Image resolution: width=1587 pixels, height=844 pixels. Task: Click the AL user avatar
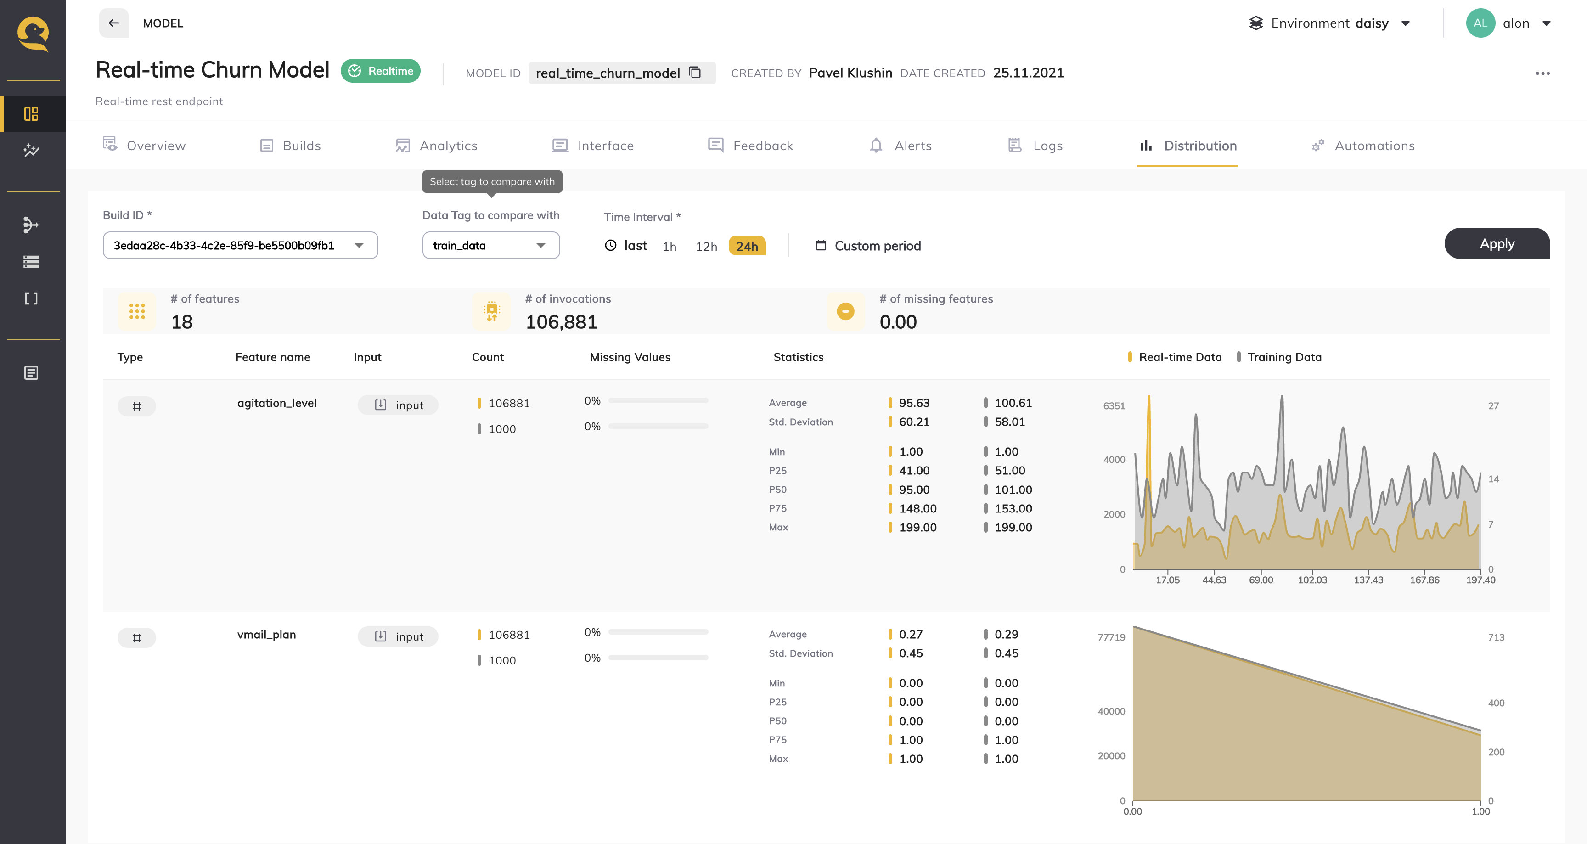[x=1480, y=23]
